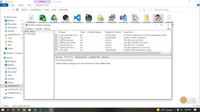Switch to the Versions tab
The image size is (200, 112).
coord(105,57)
